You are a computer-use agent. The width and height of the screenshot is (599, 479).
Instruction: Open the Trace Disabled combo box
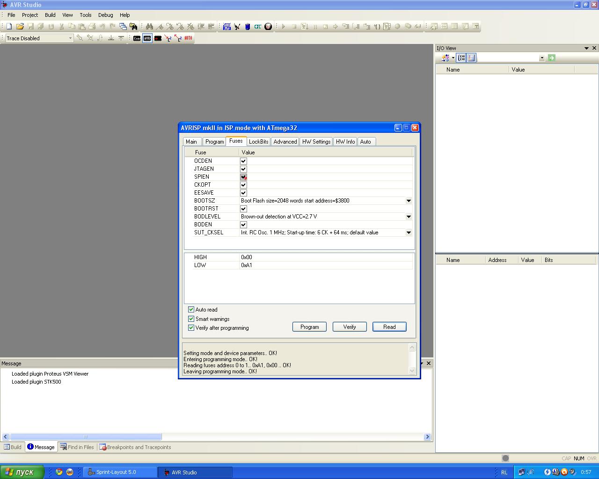click(70, 38)
